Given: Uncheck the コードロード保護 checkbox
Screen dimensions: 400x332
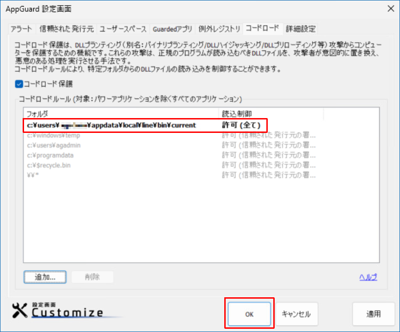Looking at the screenshot, I should (x=19, y=84).
